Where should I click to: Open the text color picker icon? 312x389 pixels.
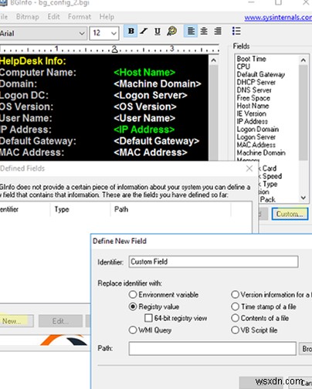pos(171,32)
